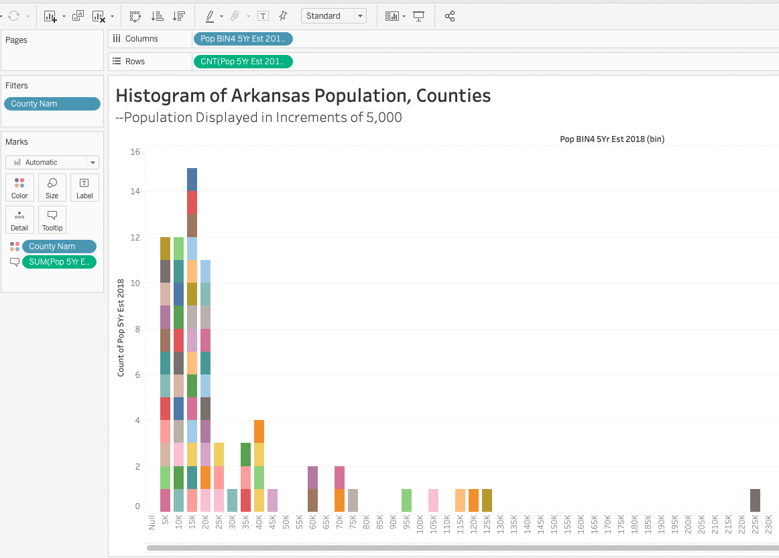Sort bars ascending
Image resolution: width=779 pixels, height=558 pixels.
(x=158, y=16)
